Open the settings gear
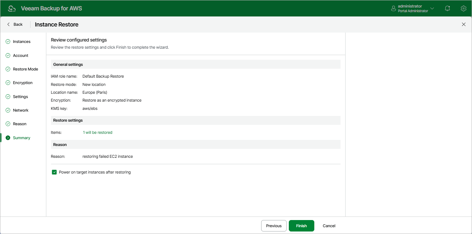 (x=463, y=8)
